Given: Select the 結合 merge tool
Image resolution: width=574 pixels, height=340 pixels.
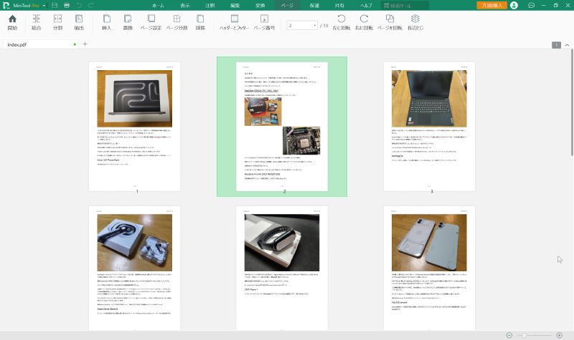Looking at the screenshot, I should [x=37, y=22].
